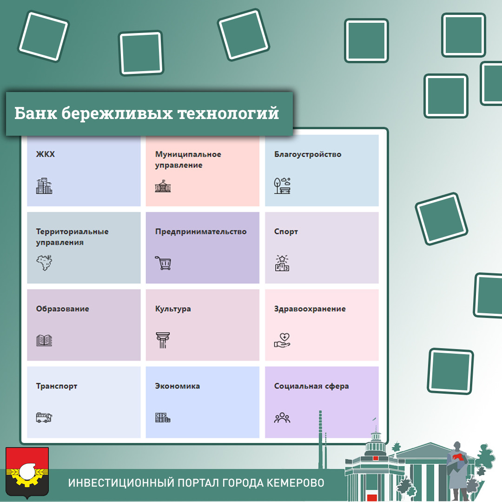Click the ЖКХ buildings icon
This screenshot has width=502, height=502.
coord(44,186)
